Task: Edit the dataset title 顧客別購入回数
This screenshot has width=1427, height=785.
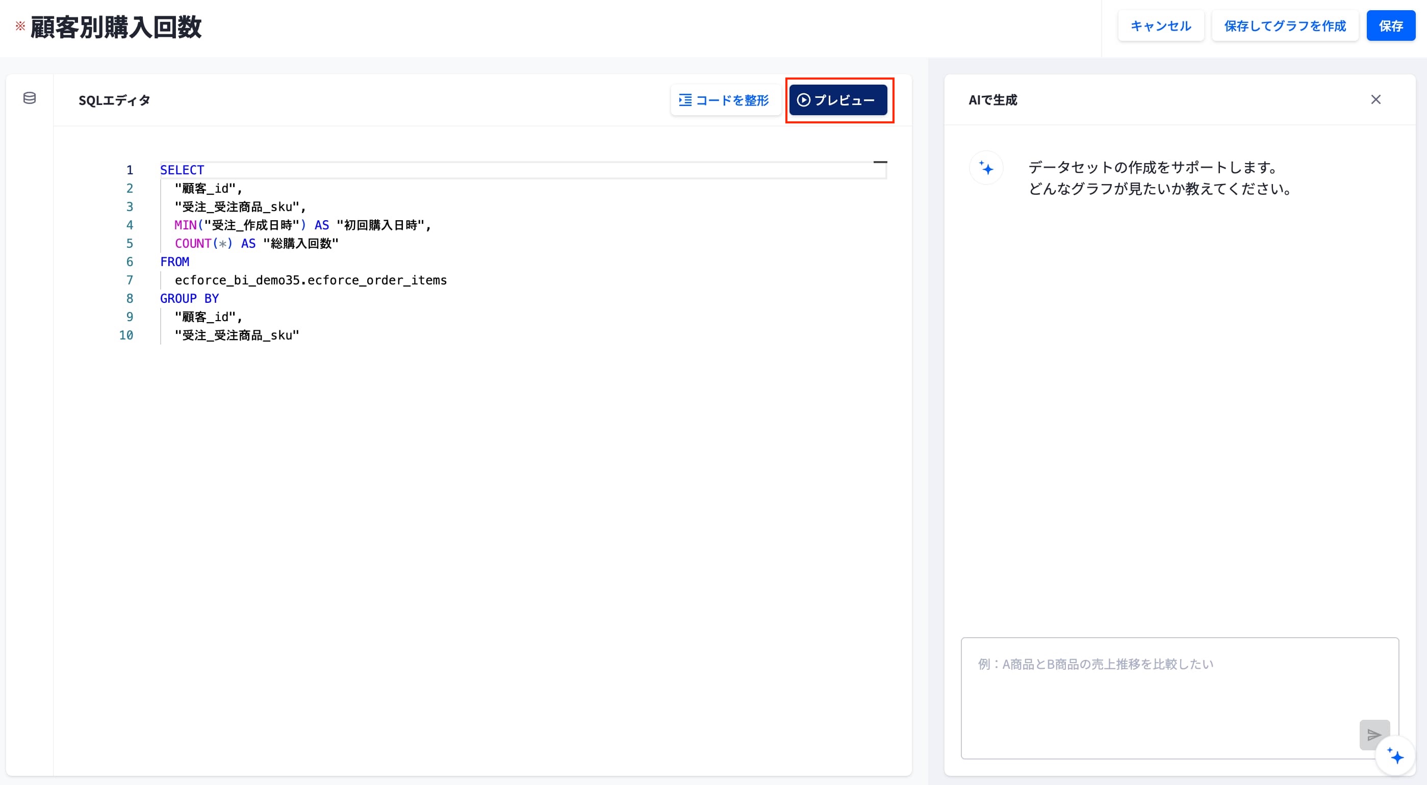Action: click(x=116, y=27)
